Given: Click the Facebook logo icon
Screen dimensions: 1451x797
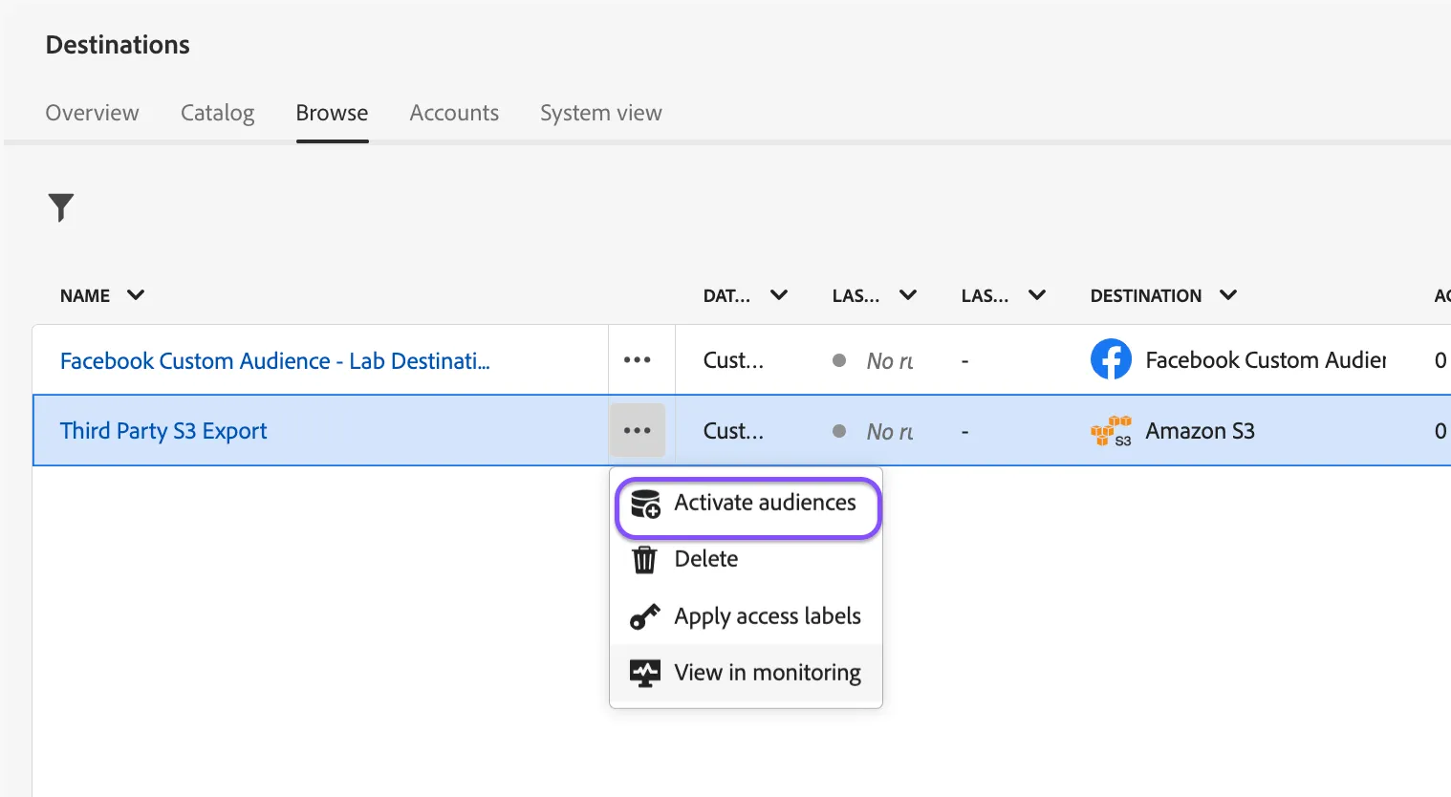Looking at the screenshot, I should click(1111, 360).
